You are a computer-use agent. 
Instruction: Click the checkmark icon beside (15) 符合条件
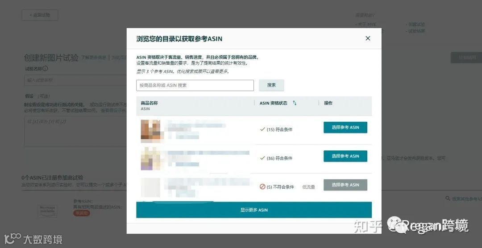262,129
